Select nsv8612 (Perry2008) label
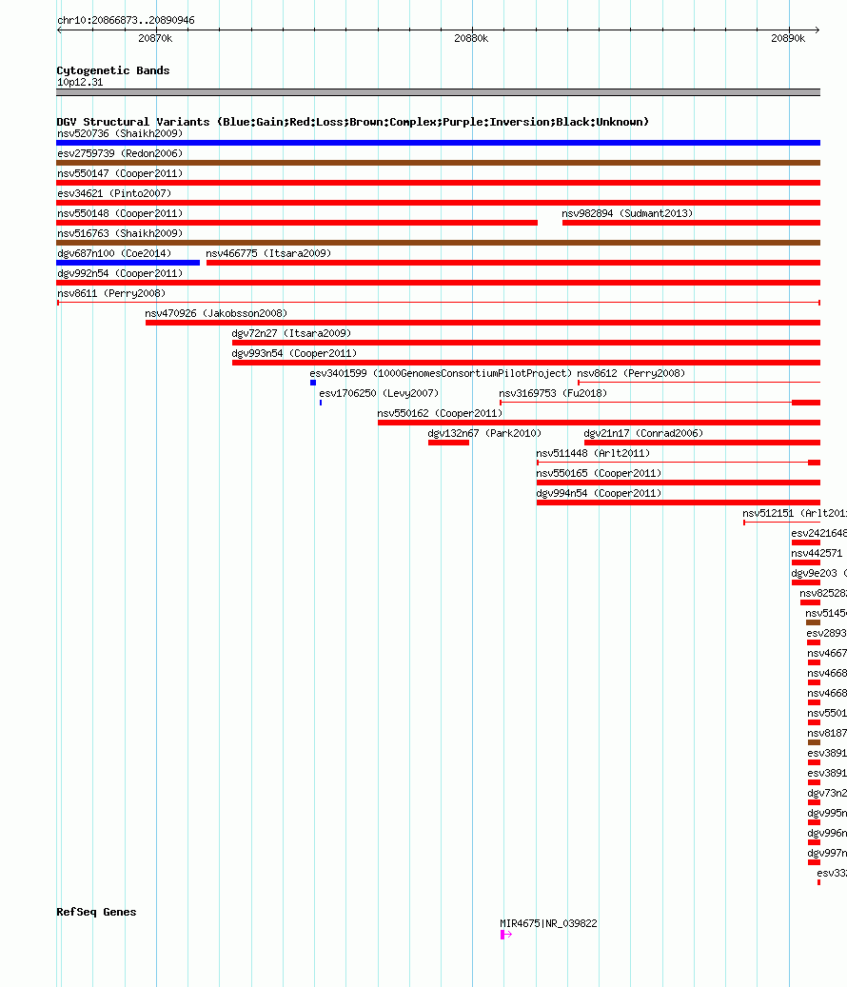This screenshot has height=987, width=847. (631, 373)
